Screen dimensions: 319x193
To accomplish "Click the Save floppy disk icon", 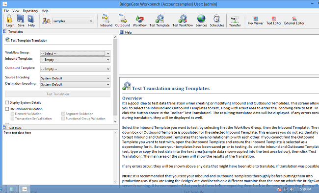I will point(21,19).
